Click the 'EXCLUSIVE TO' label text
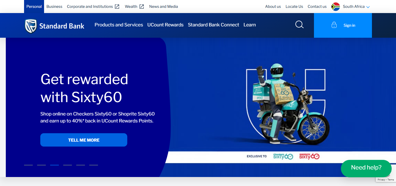 (x=257, y=156)
